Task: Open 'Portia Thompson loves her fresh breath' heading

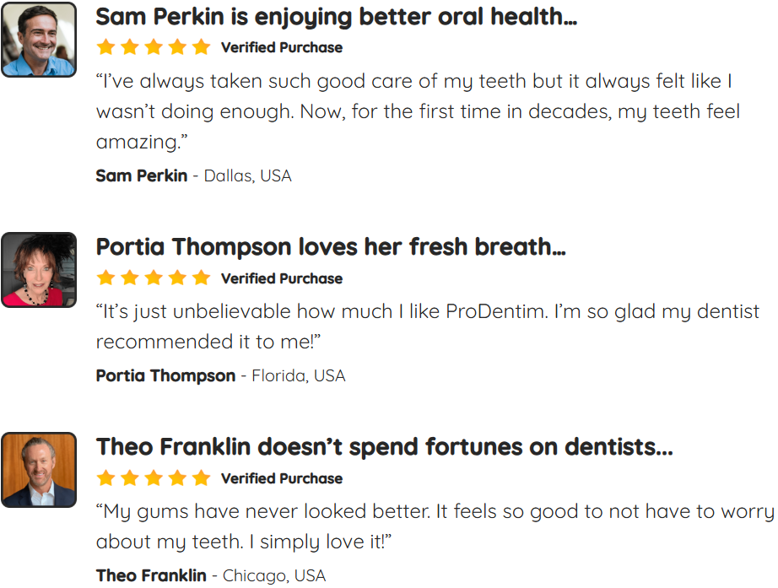Action: [331, 247]
